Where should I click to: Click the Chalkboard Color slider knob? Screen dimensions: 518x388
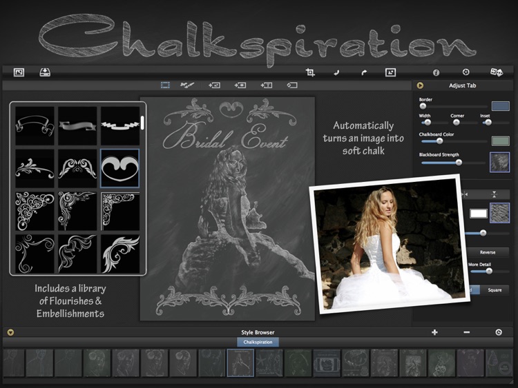point(439,141)
